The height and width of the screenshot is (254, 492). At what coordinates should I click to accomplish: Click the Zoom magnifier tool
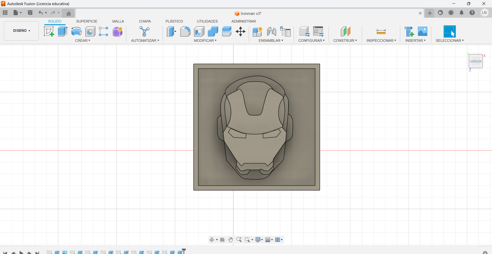(x=239, y=240)
